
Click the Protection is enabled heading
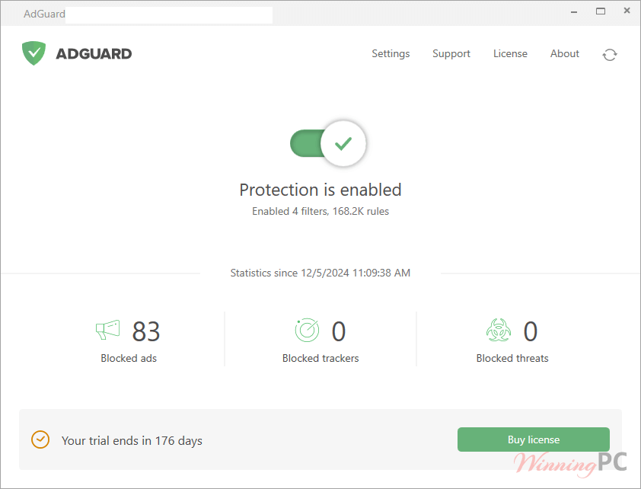[320, 190]
